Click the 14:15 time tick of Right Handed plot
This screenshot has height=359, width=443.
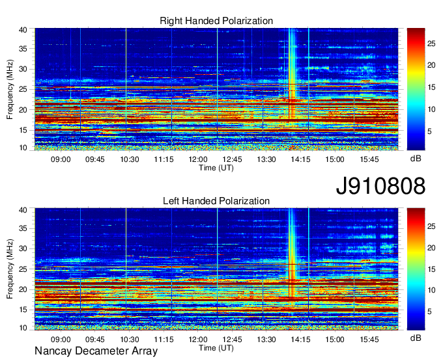[300, 159]
